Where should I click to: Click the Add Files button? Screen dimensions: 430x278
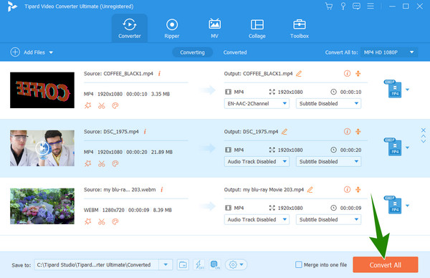[x=32, y=52]
